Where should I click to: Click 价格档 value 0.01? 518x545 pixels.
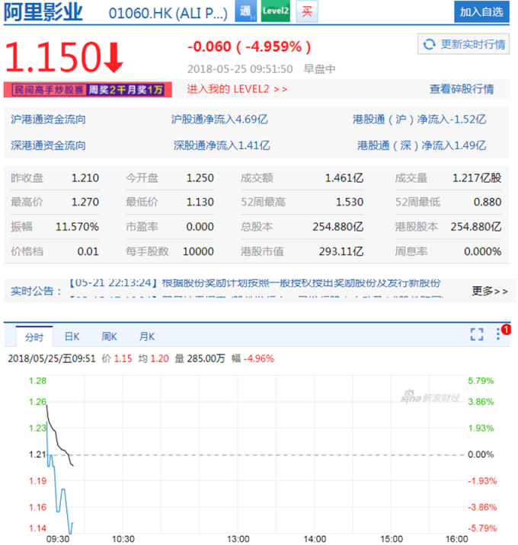point(88,251)
